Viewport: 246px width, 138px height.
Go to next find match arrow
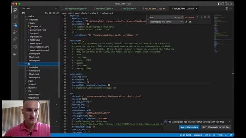[x=201, y=17]
